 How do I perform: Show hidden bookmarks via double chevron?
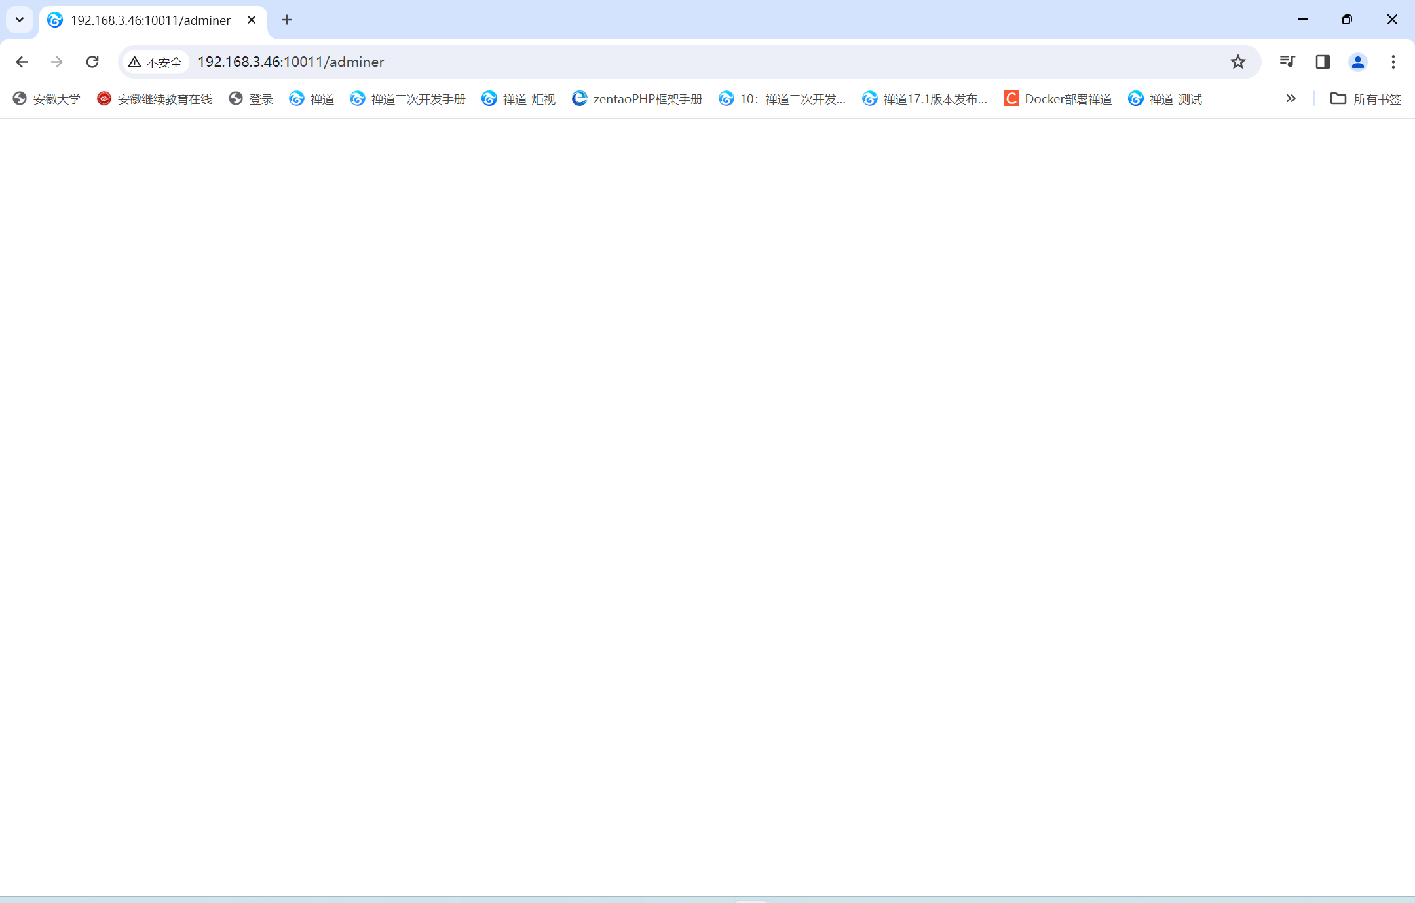tap(1291, 99)
